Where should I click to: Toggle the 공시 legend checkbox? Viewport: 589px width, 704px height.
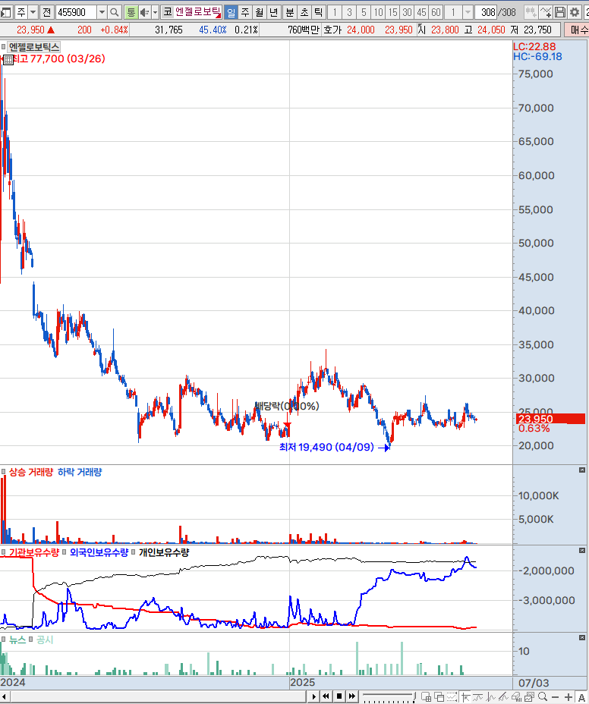coord(31,640)
